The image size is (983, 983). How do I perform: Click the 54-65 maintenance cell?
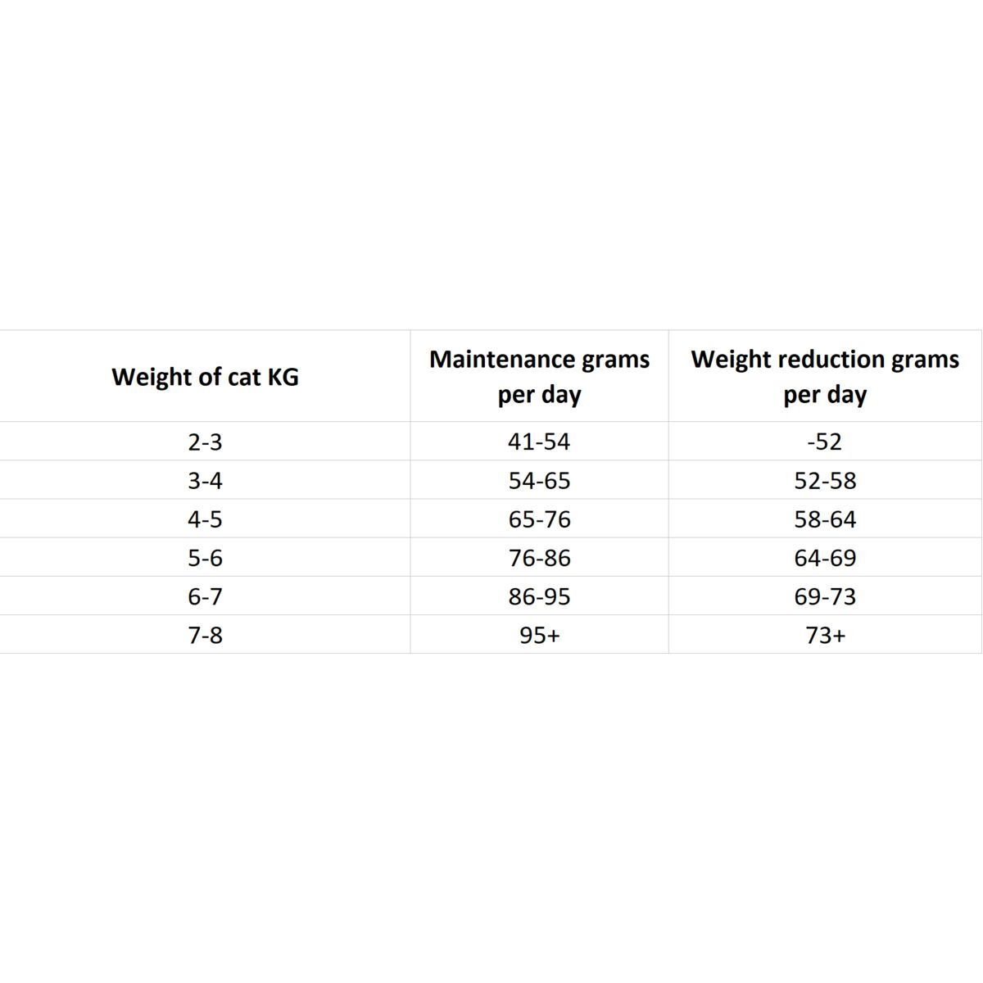click(x=539, y=481)
